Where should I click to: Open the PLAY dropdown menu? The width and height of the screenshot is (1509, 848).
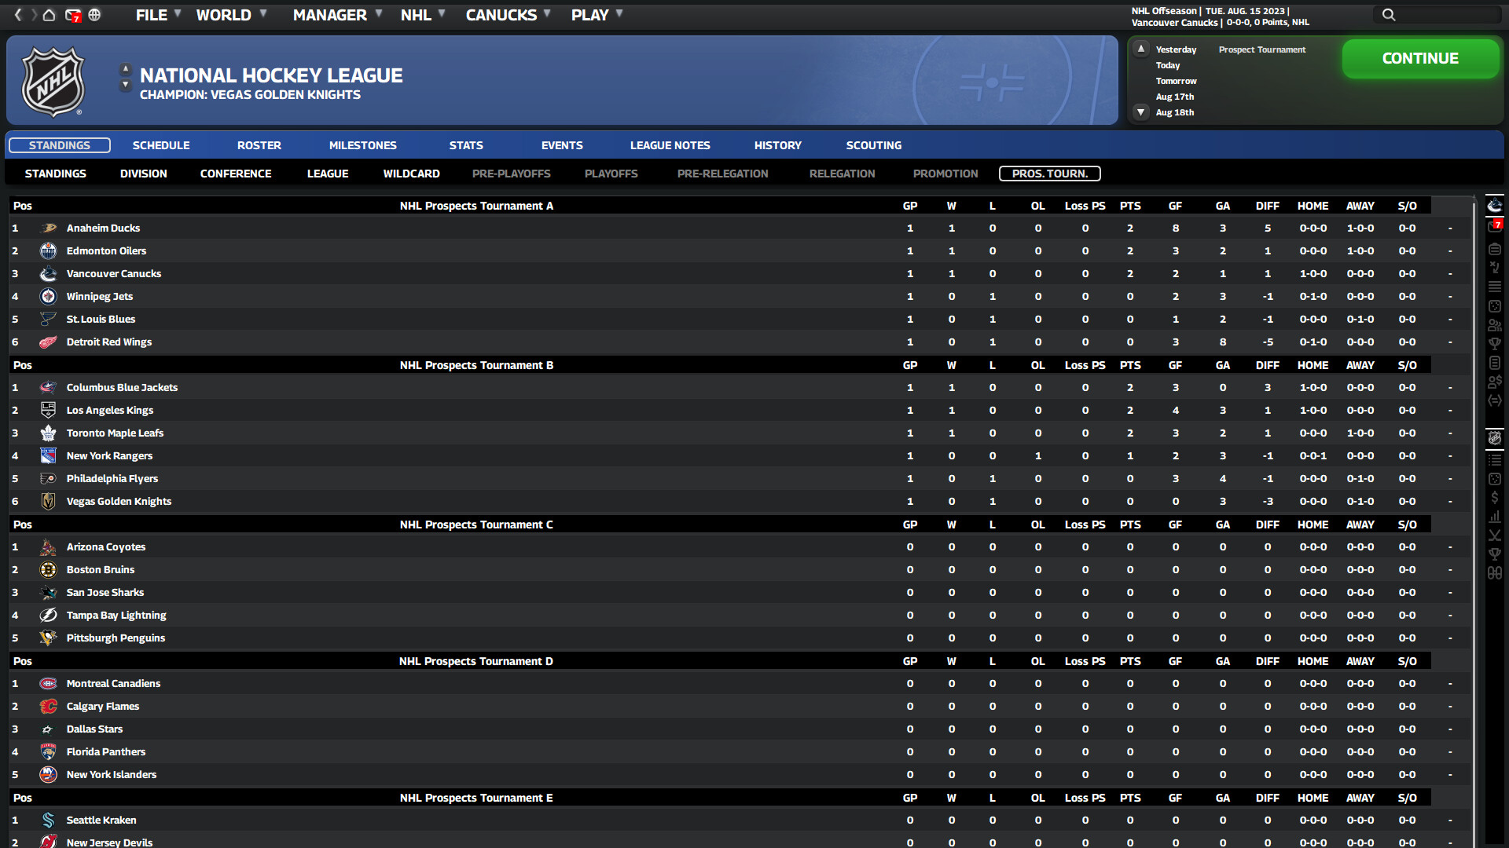click(591, 14)
